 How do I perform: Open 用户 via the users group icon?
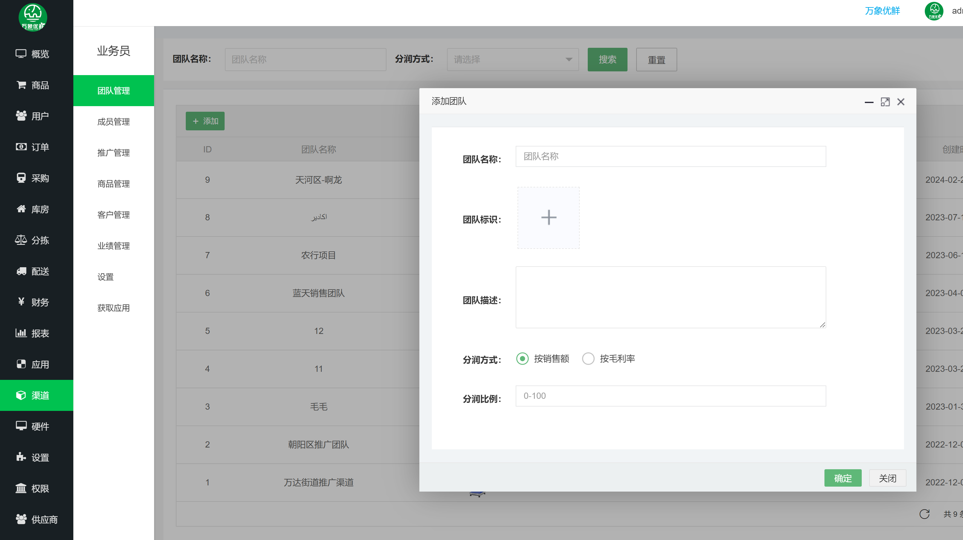click(21, 116)
